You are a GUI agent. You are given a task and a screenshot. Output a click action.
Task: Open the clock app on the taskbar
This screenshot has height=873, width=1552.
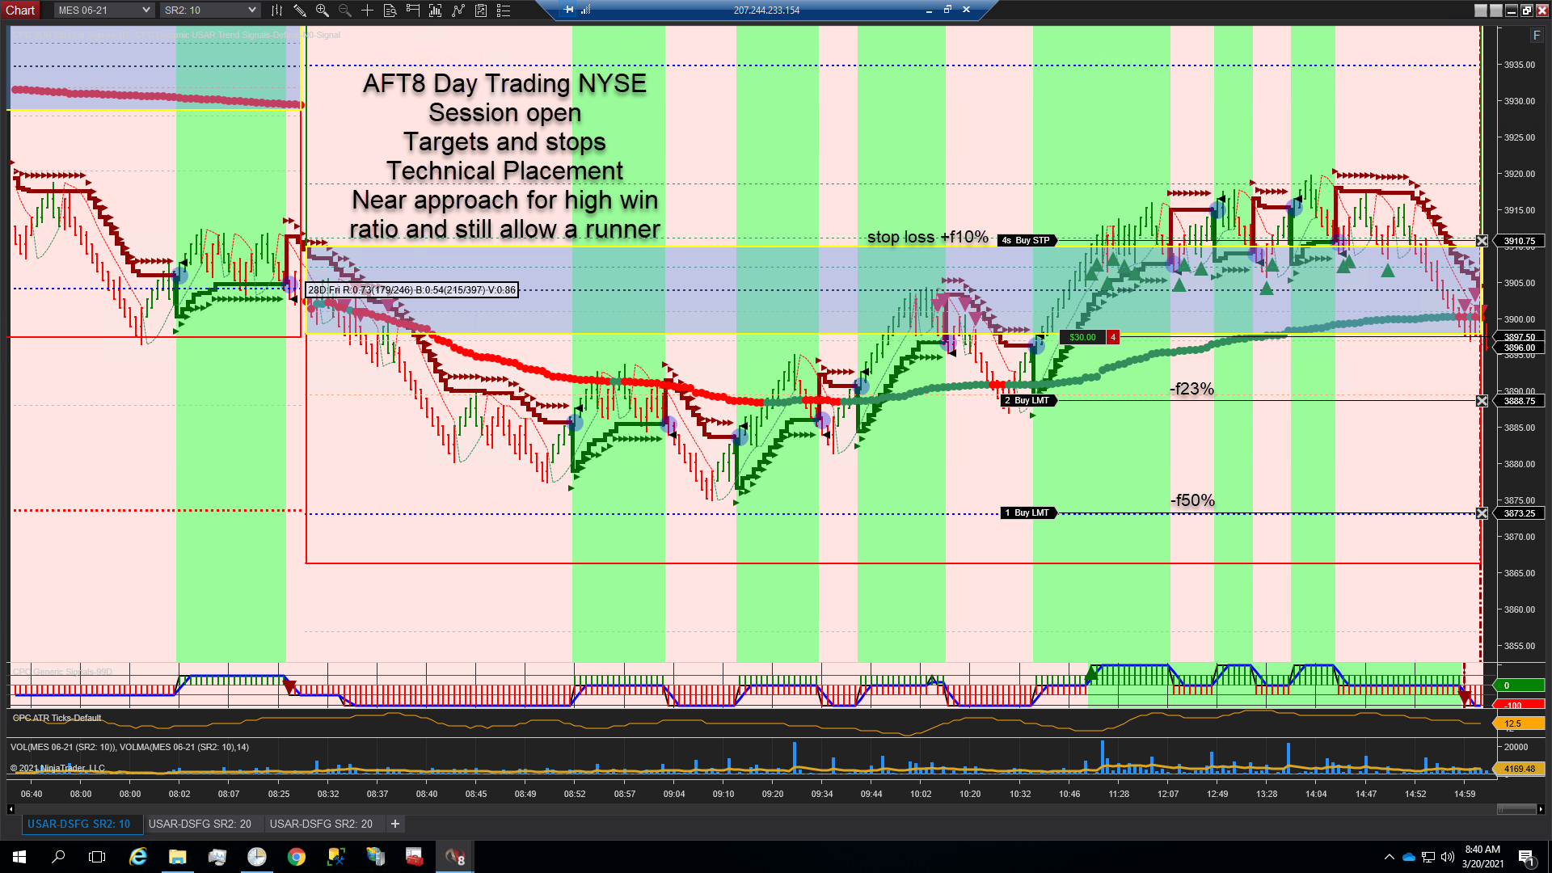click(x=257, y=857)
